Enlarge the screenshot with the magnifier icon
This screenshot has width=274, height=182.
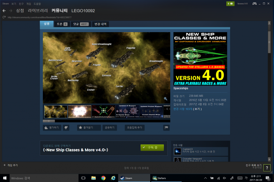click(165, 99)
